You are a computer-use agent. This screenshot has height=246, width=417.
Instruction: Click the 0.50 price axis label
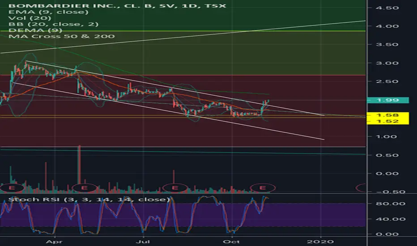387,155
